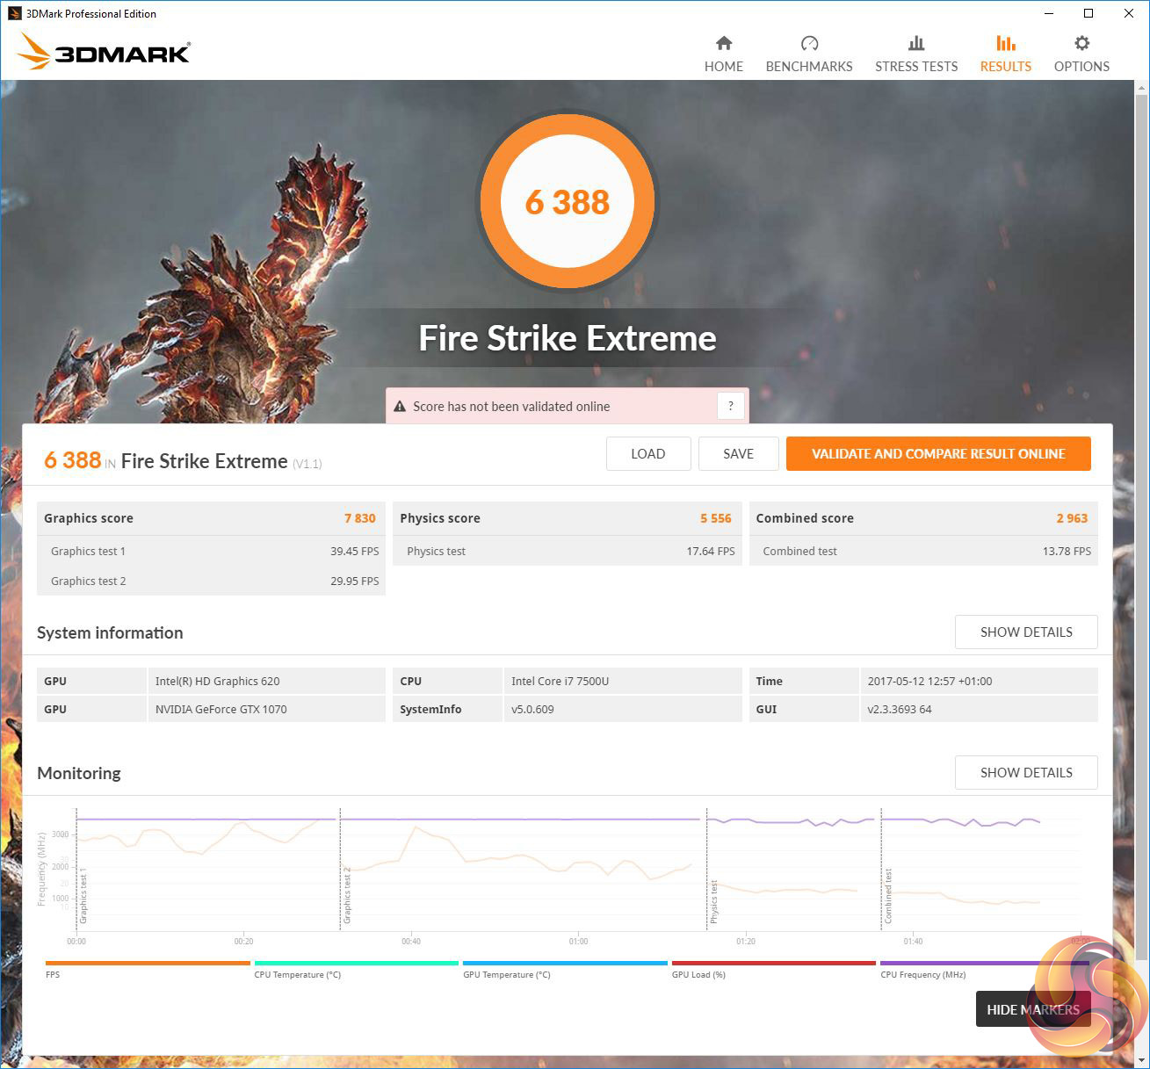
Task: Click the warning triangle icon
Action: pyautogui.click(x=400, y=407)
